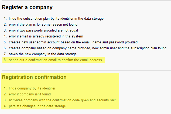Click list number 8 in first list
Viewport: 171px width, 114px height.
click(5, 60)
